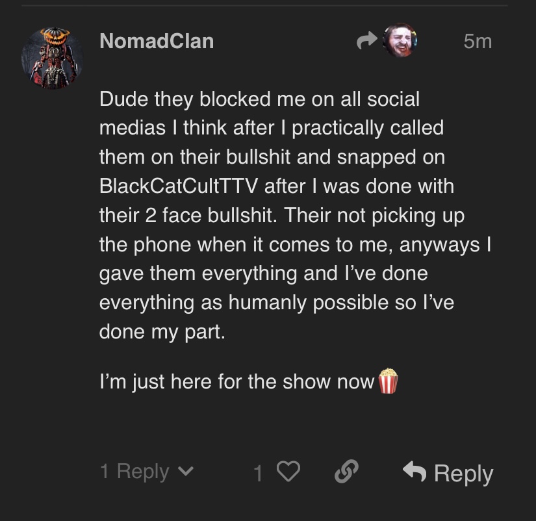Click the word "phone" in the post
The image size is (536, 521).
(x=166, y=245)
